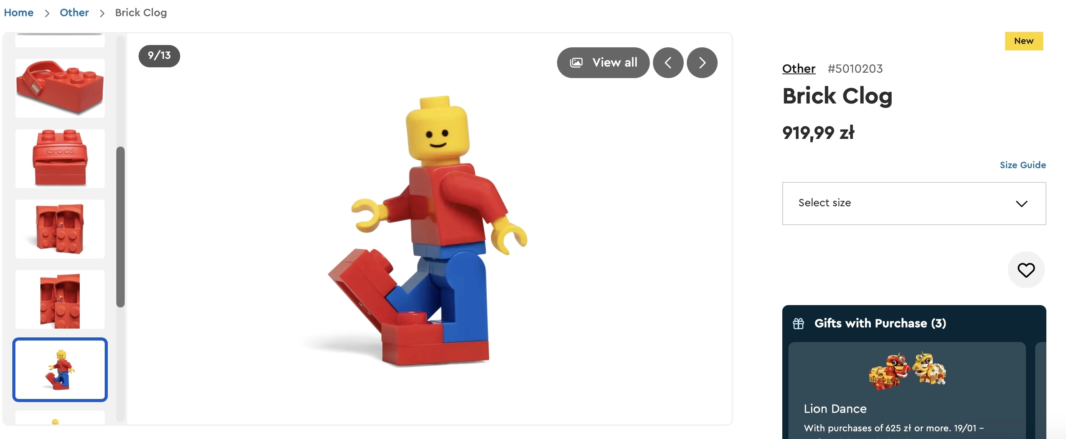Open the Lion Dance gift card

point(907,390)
